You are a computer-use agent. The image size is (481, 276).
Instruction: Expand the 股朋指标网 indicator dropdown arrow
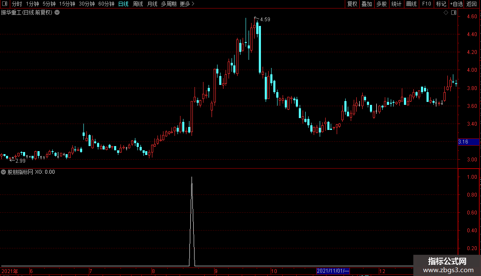click(3, 172)
